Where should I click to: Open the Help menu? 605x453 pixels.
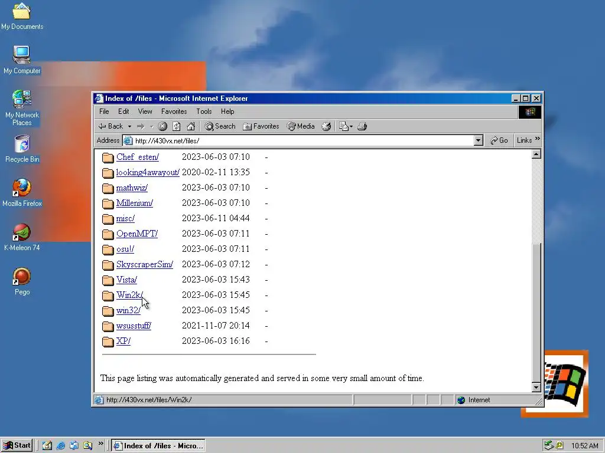click(227, 111)
